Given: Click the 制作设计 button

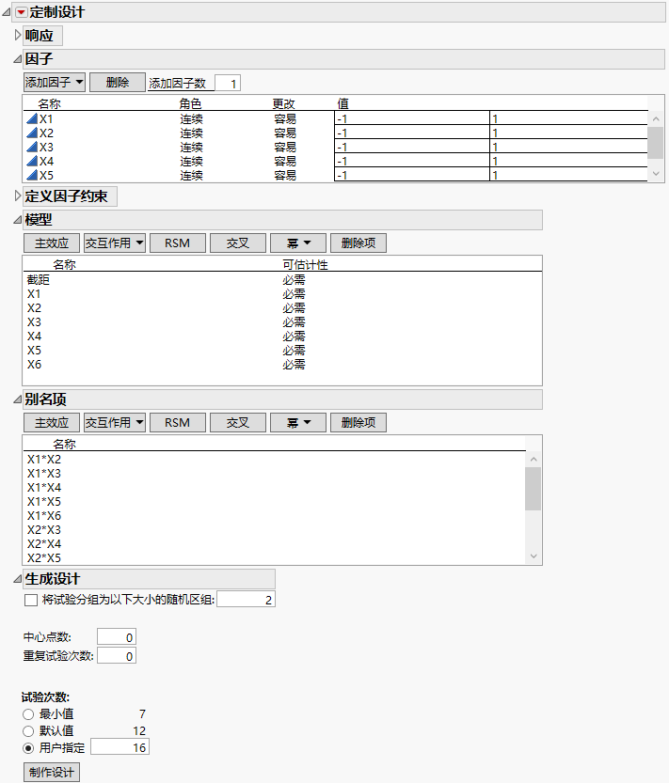Looking at the screenshot, I should (52, 772).
